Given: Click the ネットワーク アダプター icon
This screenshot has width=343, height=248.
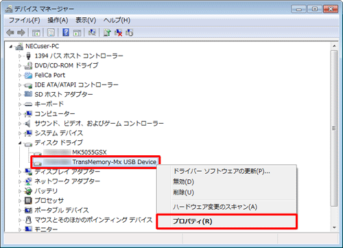Looking at the screenshot, I should pos(28,181).
